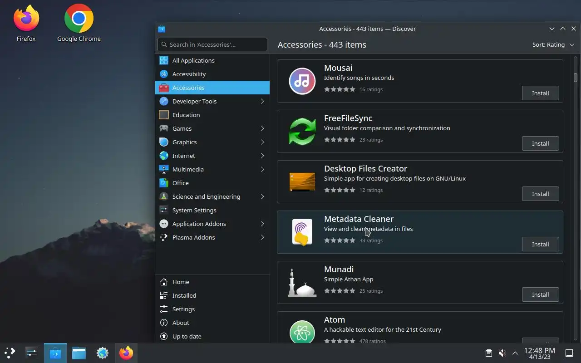This screenshot has width=581, height=363.
Task: Open the clock showing 12:48 PM
Action: (540, 353)
